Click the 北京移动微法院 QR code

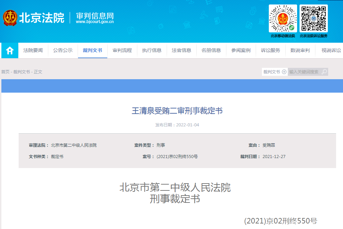pos(283,18)
